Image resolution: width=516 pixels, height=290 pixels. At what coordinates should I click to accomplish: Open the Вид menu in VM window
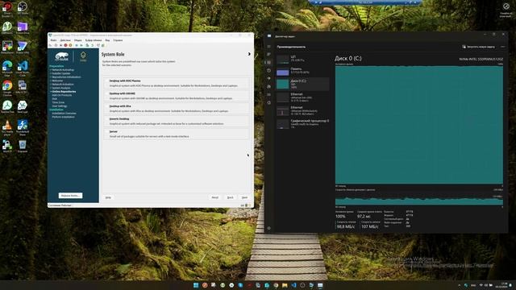(107, 40)
